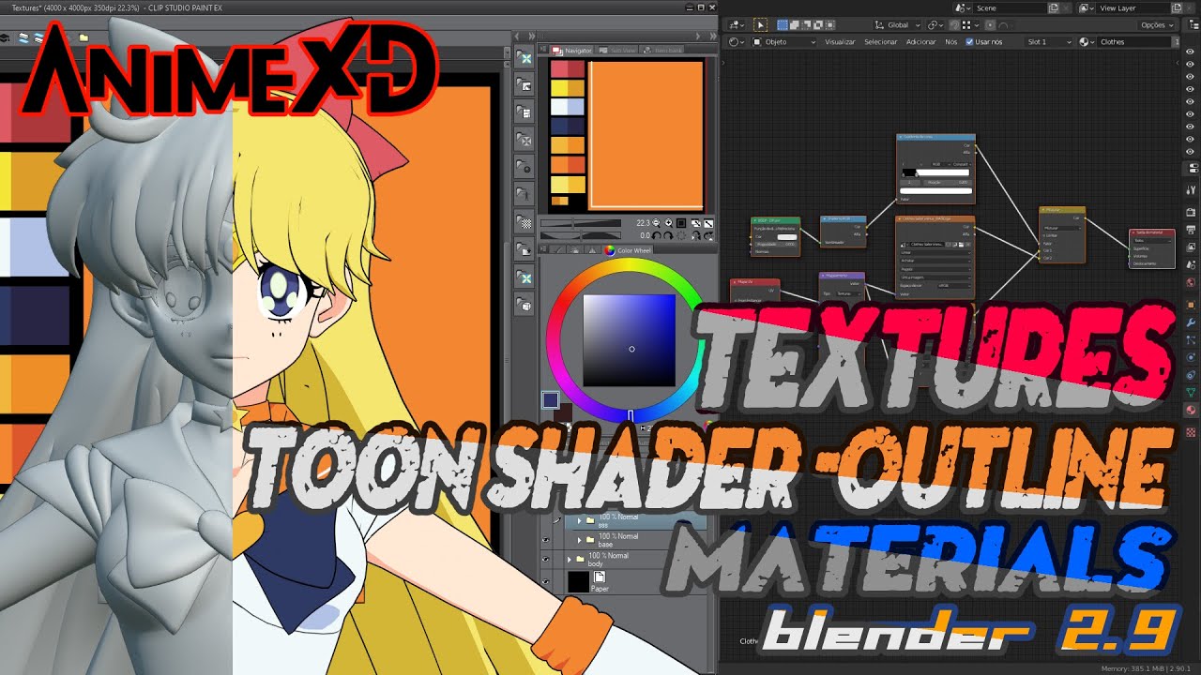Open the Selecionar menu

pyautogui.click(x=880, y=42)
